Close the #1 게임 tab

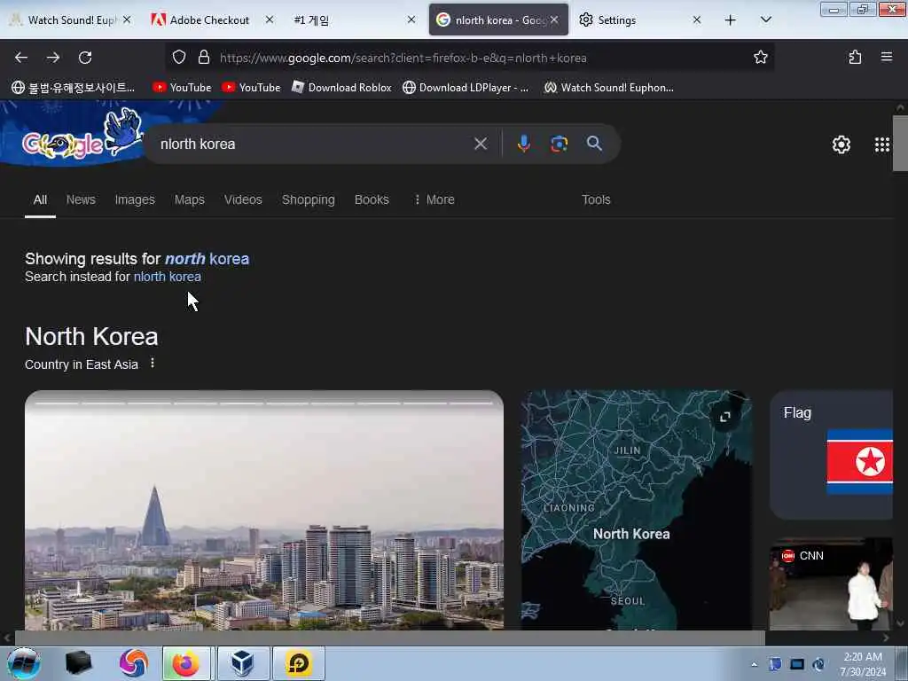coord(411,20)
